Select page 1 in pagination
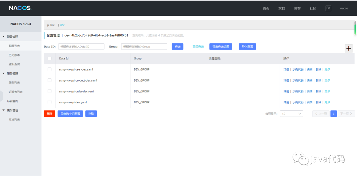This screenshot has width=357, height=176. [x=334, y=114]
